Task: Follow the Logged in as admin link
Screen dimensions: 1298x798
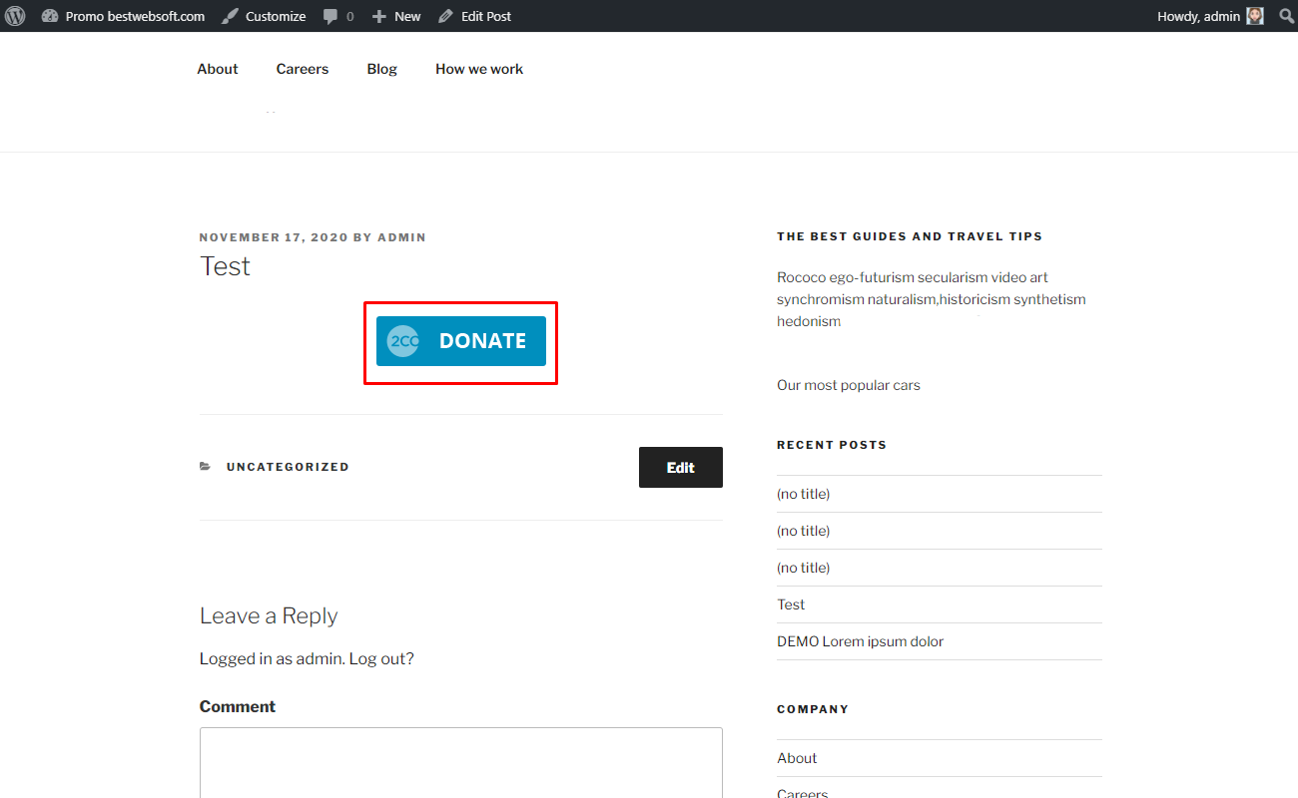Action: pos(272,658)
